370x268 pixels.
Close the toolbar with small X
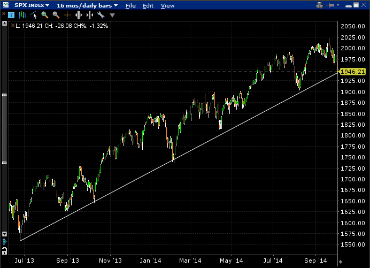[4, 14]
